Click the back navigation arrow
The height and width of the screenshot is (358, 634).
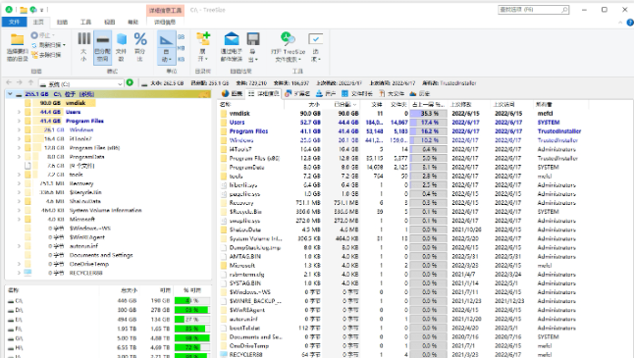[x=9, y=82]
